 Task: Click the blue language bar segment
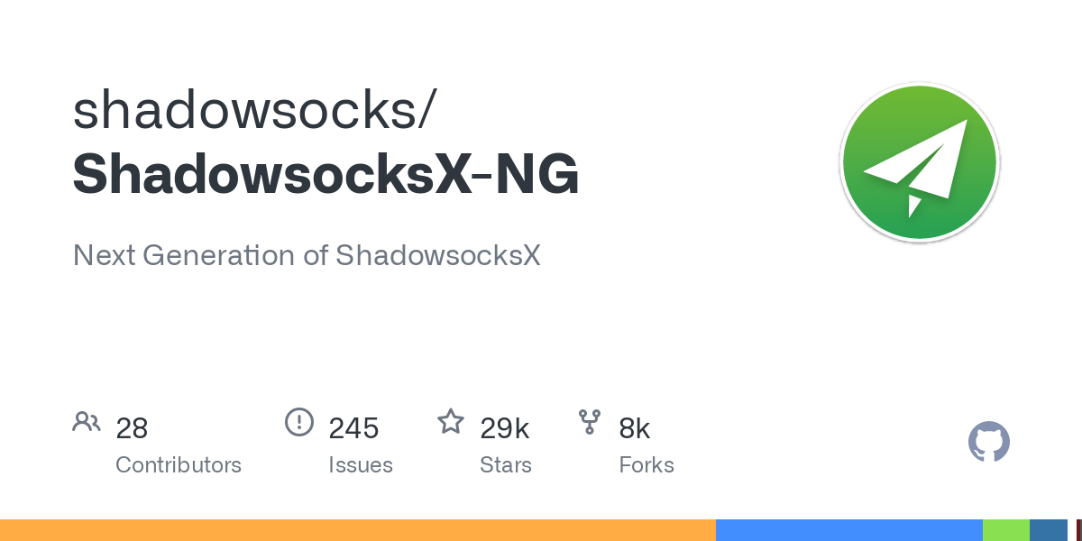coord(848,530)
